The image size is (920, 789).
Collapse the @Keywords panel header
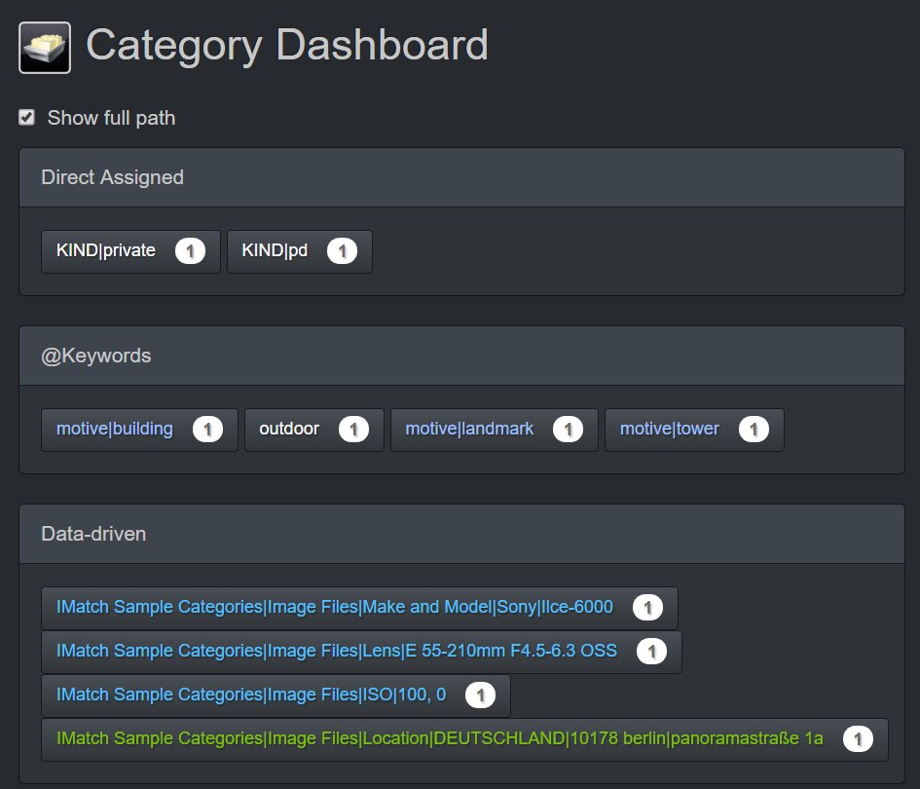tap(461, 356)
